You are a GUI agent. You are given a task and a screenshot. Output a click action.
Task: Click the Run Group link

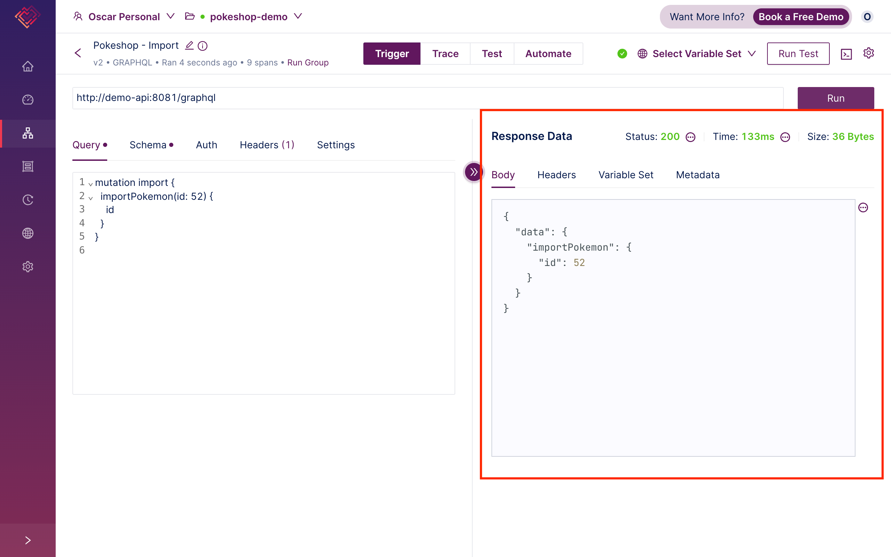(x=309, y=62)
